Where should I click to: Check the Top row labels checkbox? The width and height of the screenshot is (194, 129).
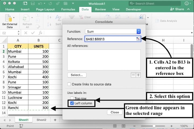72,98
